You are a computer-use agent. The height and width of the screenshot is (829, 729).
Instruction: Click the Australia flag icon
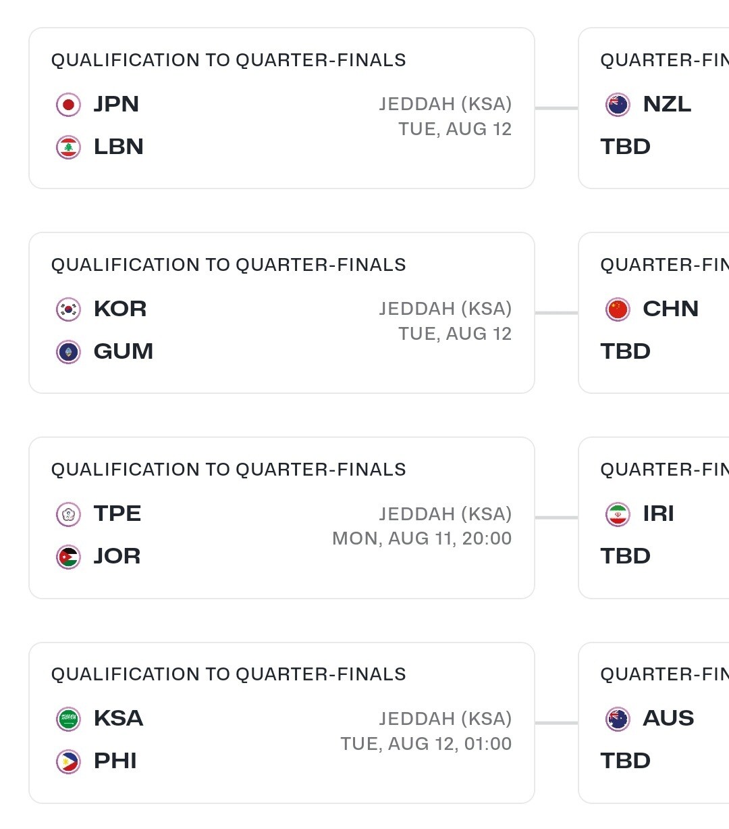click(618, 719)
